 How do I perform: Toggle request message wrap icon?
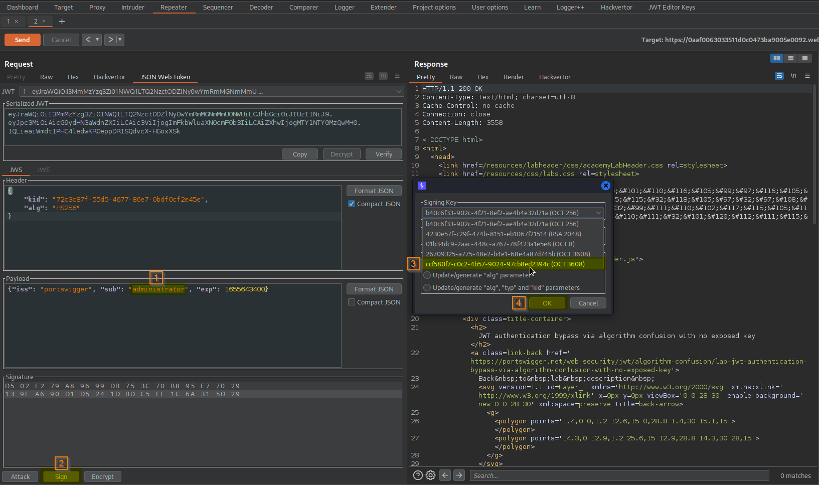369,76
